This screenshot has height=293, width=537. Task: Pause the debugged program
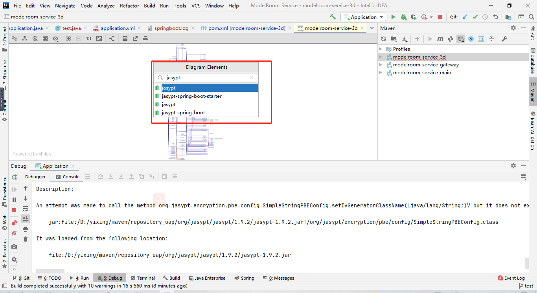(14, 200)
